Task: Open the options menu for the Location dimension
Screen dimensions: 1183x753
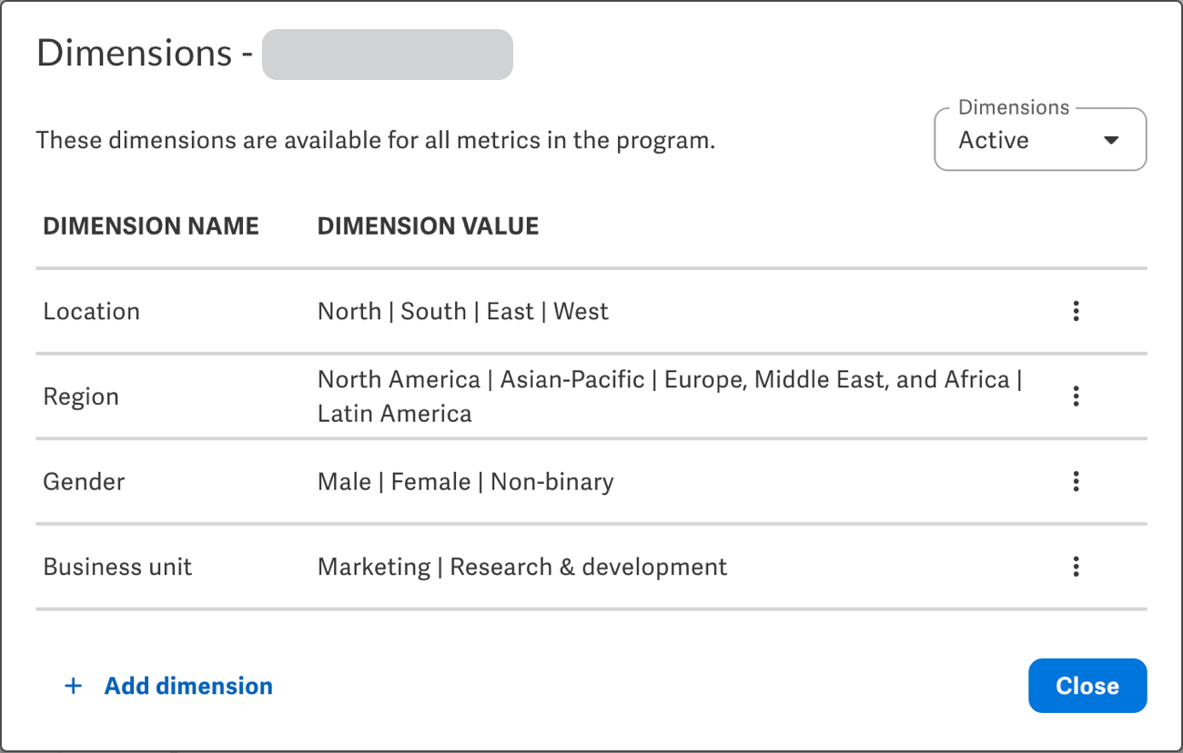Action: click(x=1076, y=311)
